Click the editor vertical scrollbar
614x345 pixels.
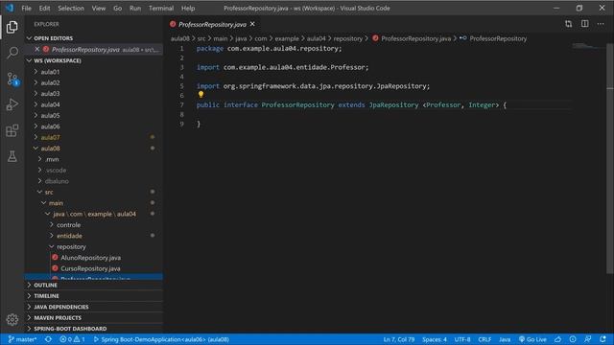(610, 158)
